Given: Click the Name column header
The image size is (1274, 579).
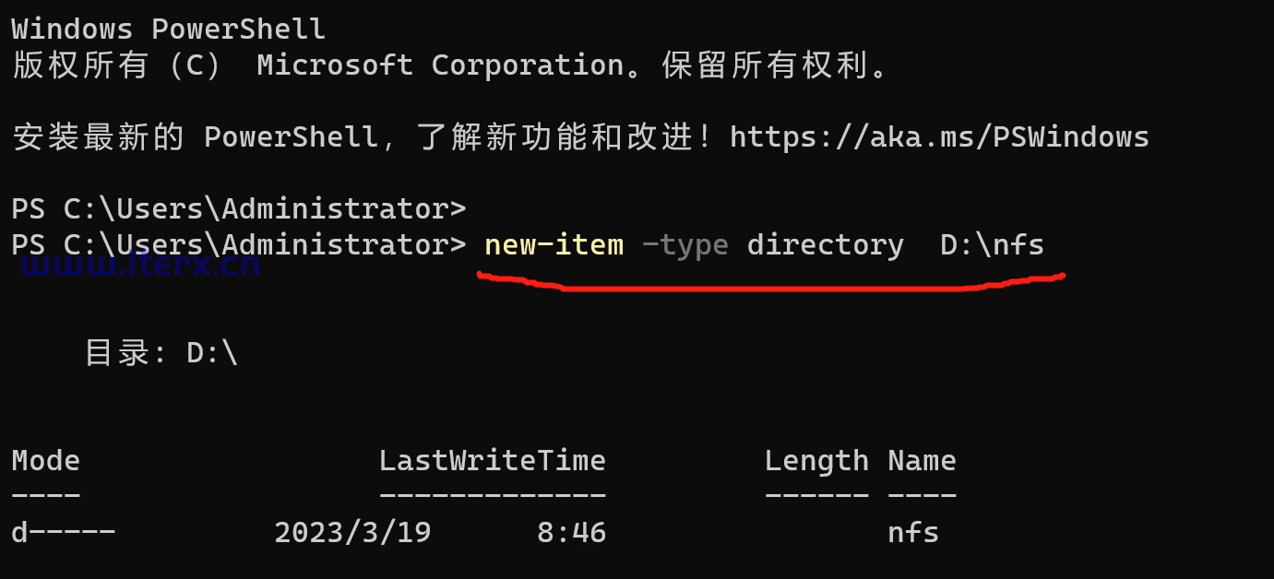Looking at the screenshot, I should click(922, 460).
